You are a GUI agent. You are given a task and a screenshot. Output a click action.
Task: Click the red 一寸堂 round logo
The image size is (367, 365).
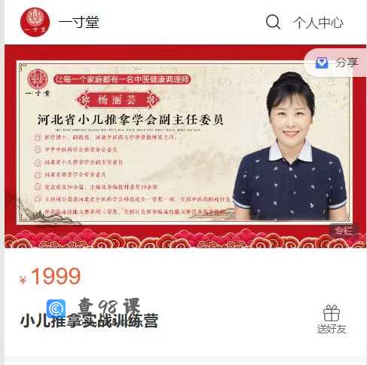click(35, 22)
